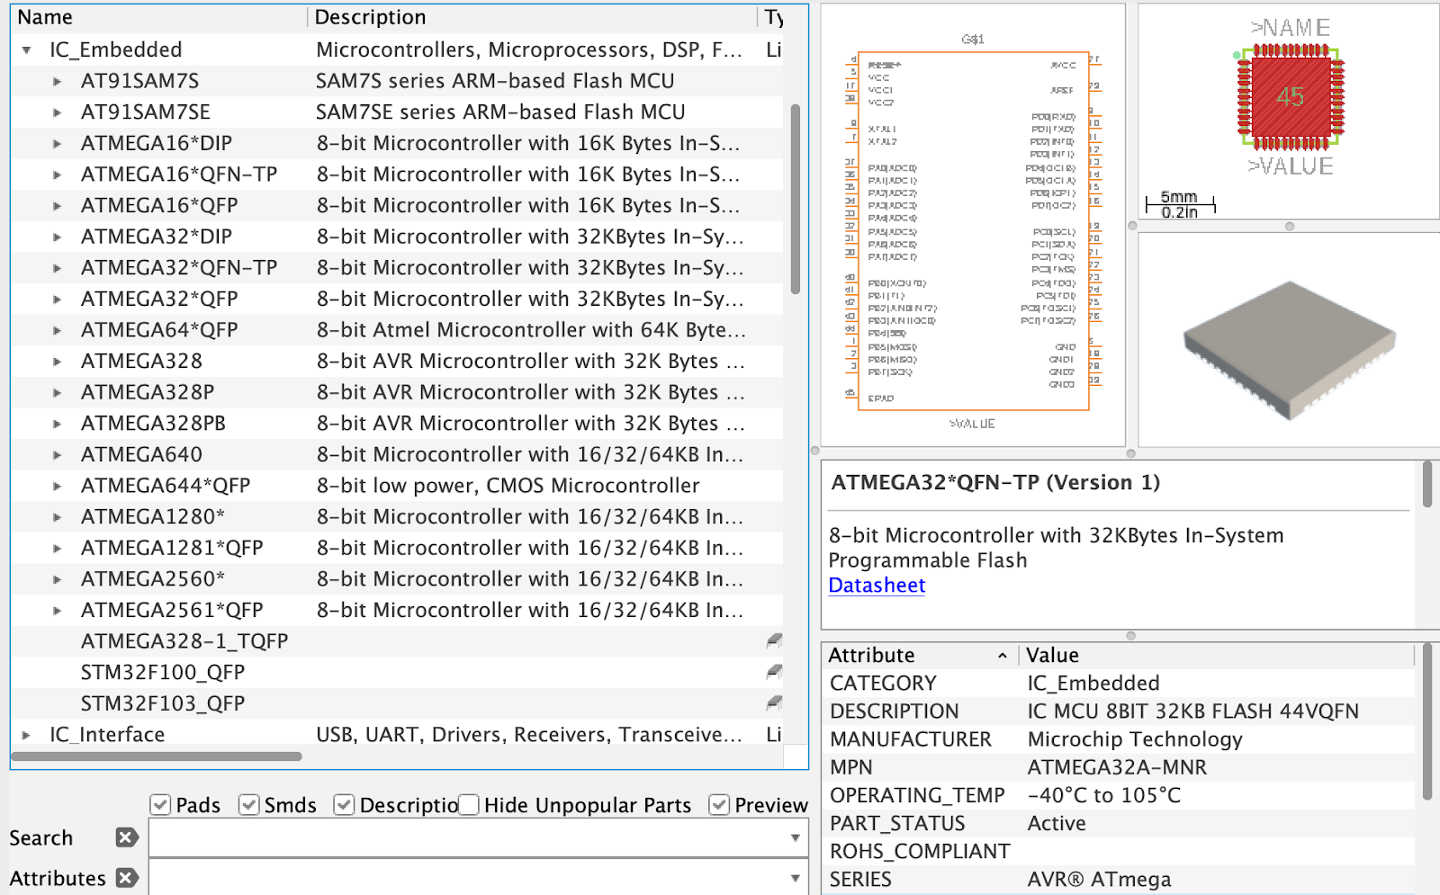Select the ATMEGA644*QFP row
This screenshot has width=1440, height=895.
397,486
